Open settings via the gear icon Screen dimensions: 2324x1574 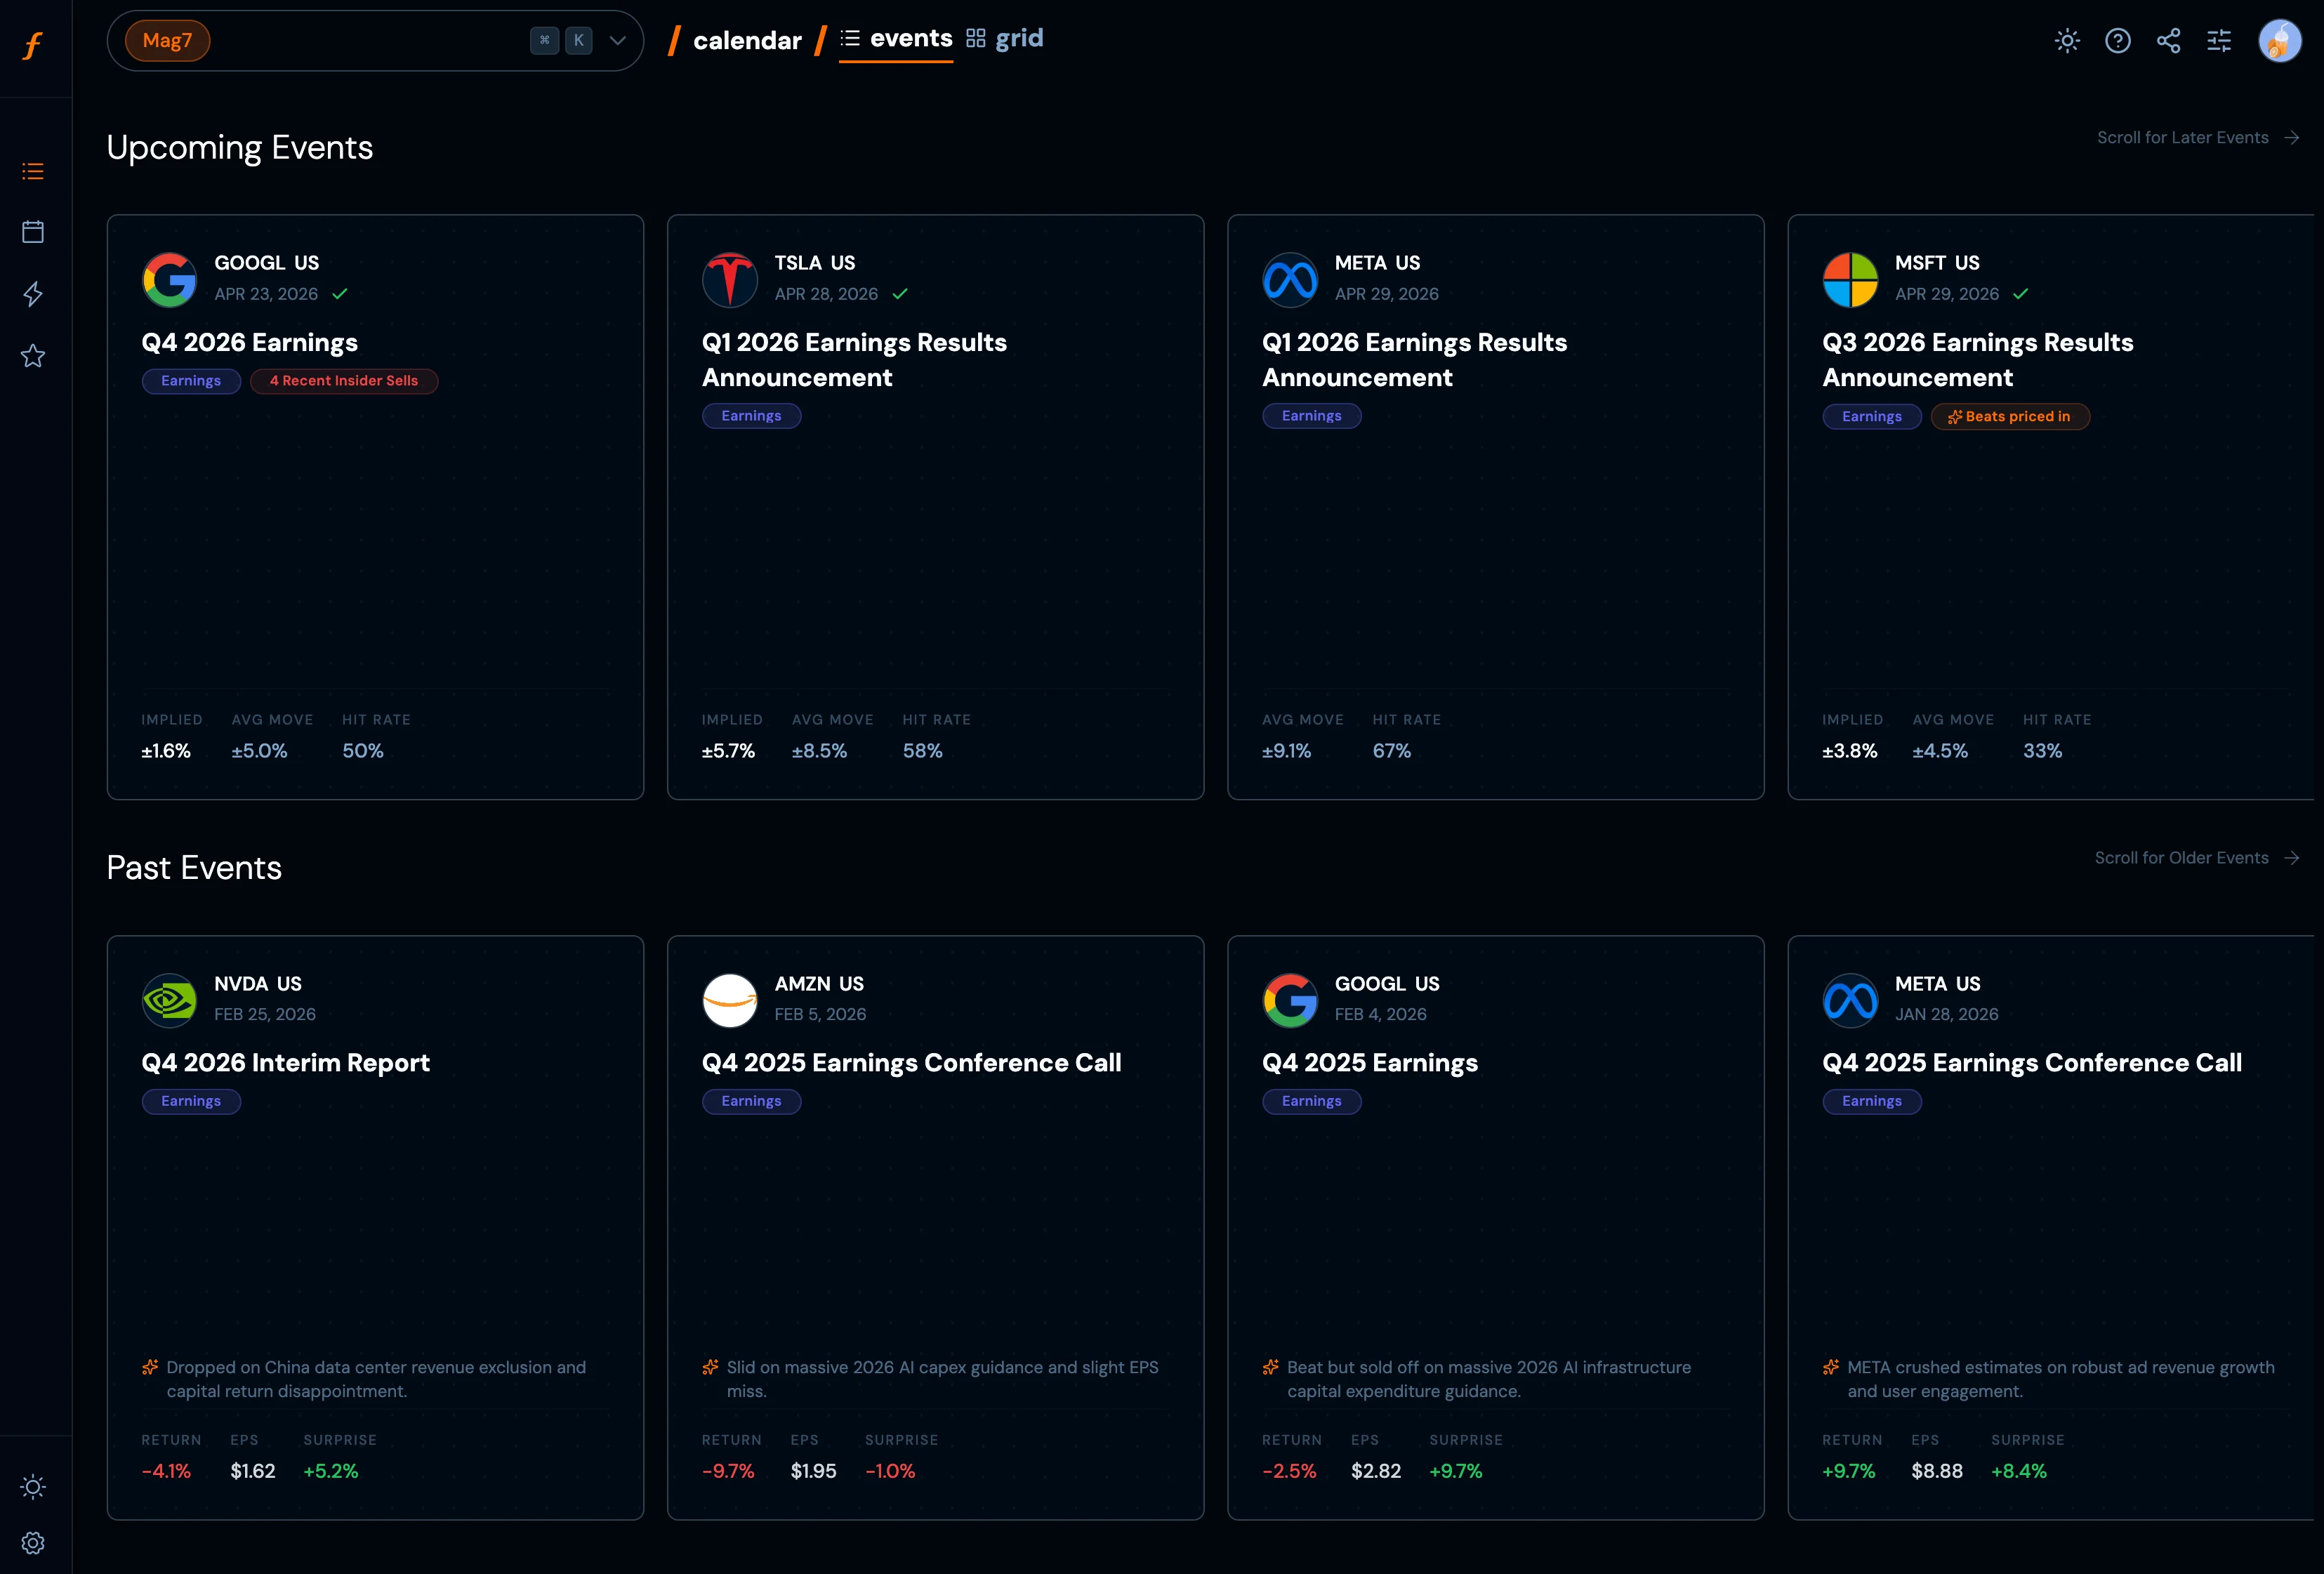33,1543
